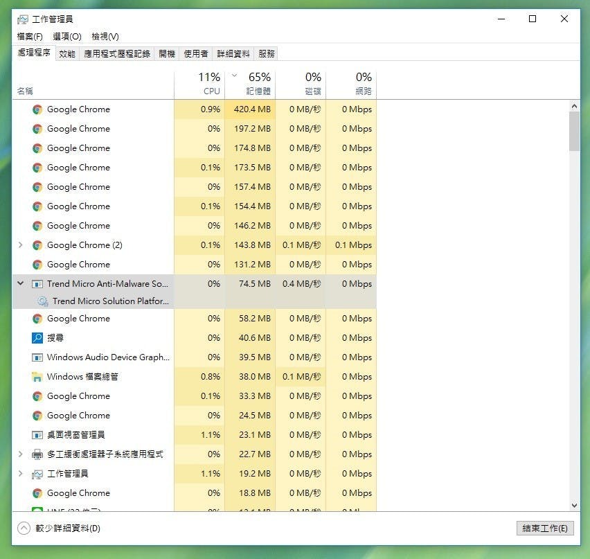Sort by the 網路 column header
This screenshot has width=590, height=559.
(x=351, y=85)
